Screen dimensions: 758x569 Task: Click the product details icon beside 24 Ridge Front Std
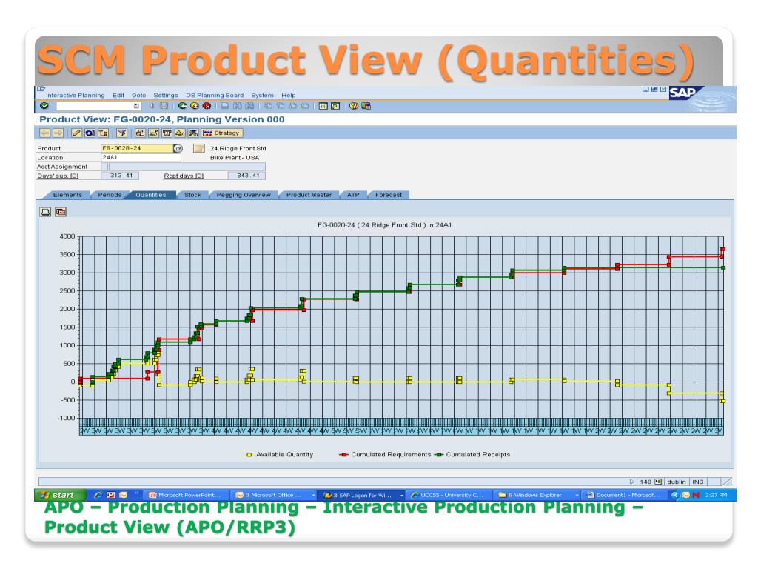click(x=198, y=148)
